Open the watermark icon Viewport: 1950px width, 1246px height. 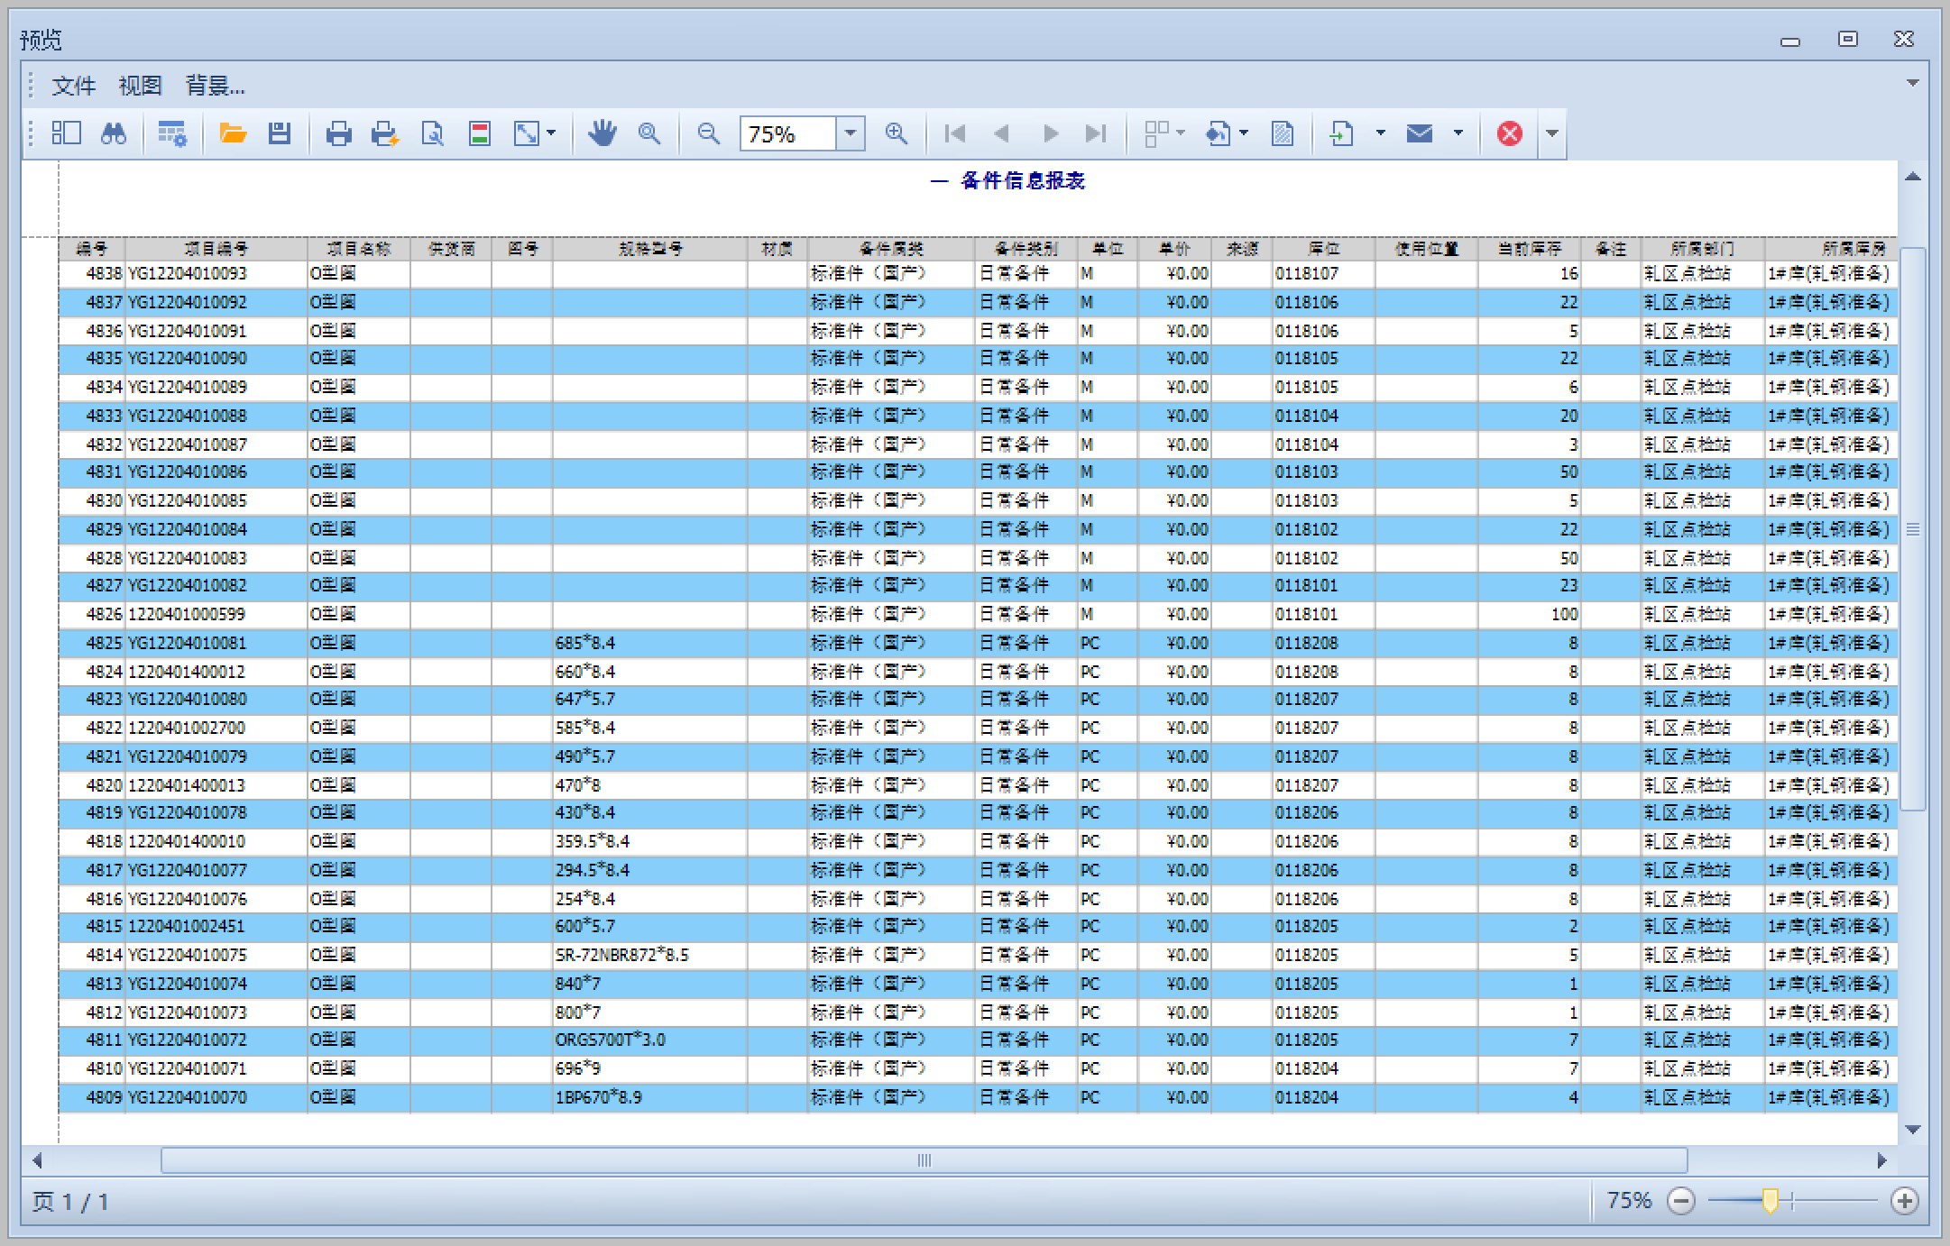(x=1283, y=133)
